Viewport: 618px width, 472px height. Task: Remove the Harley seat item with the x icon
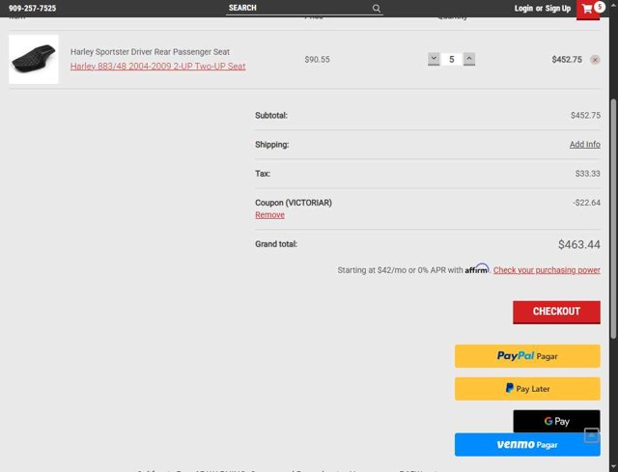point(595,60)
